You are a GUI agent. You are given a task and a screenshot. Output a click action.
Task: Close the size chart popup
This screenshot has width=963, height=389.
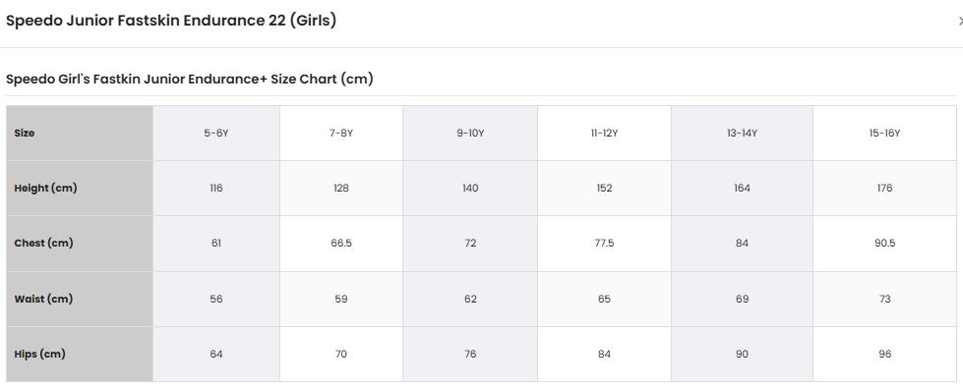point(960,21)
